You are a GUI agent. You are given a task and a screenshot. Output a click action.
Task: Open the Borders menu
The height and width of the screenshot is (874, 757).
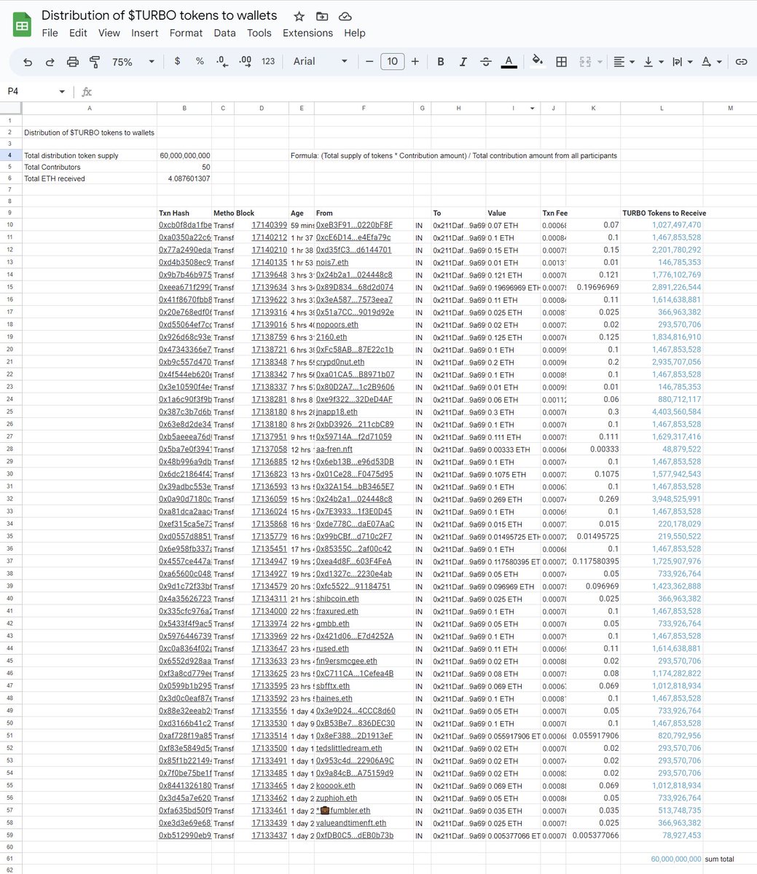pyautogui.click(x=561, y=62)
